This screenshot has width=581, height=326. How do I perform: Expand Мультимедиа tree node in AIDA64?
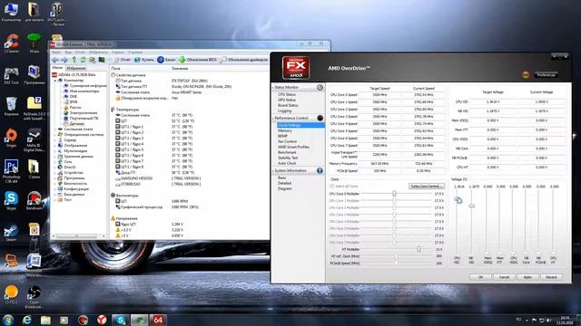pos(55,151)
